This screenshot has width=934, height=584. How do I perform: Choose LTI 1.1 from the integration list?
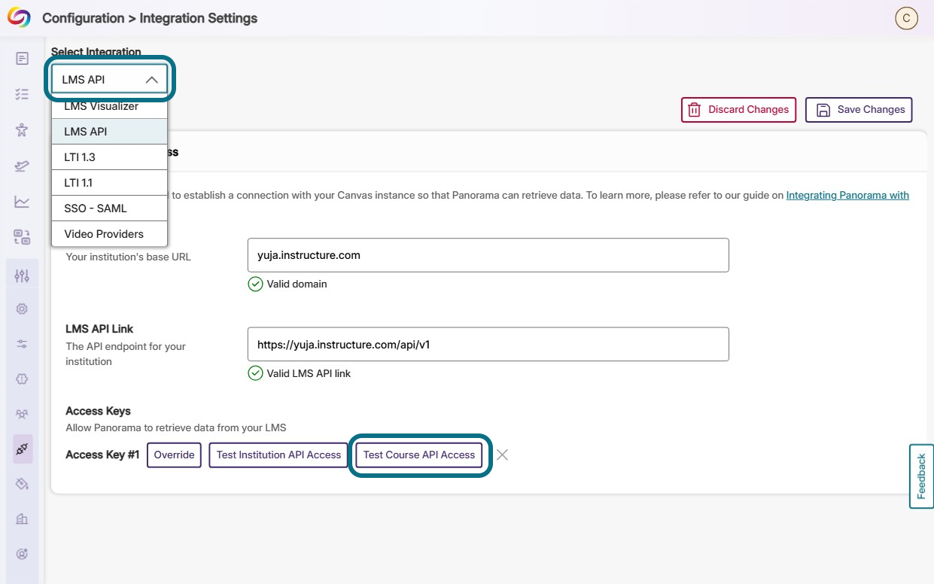click(x=109, y=183)
